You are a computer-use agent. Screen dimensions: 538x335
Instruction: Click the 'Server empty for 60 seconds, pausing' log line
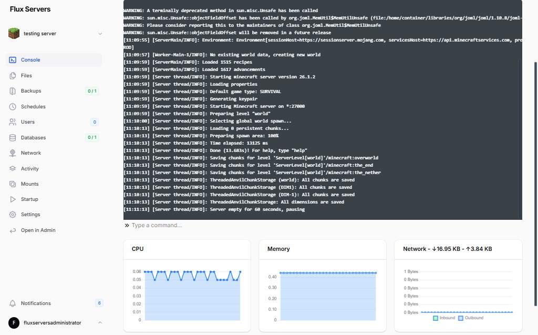214,209
